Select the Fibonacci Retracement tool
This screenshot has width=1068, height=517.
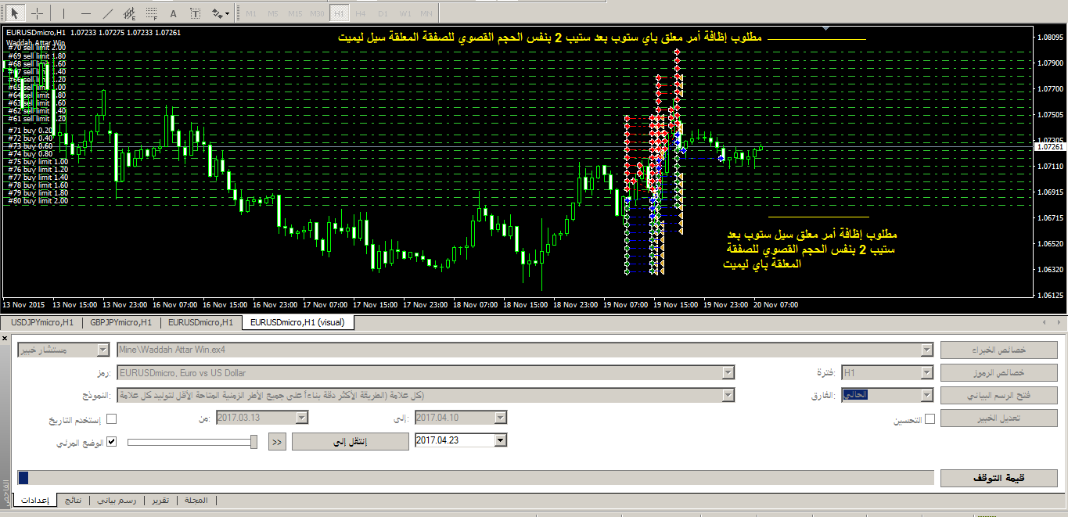coord(151,13)
